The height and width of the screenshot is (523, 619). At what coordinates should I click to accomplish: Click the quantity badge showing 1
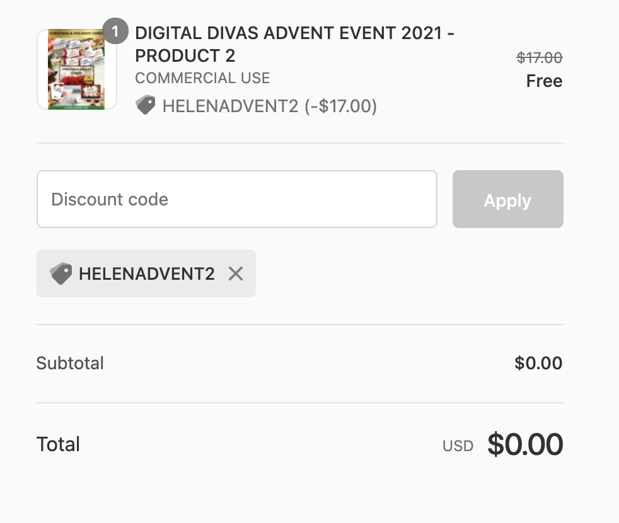(115, 31)
